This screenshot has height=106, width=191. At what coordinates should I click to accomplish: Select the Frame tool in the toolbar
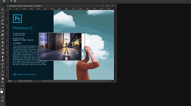(x=2, y=28)
